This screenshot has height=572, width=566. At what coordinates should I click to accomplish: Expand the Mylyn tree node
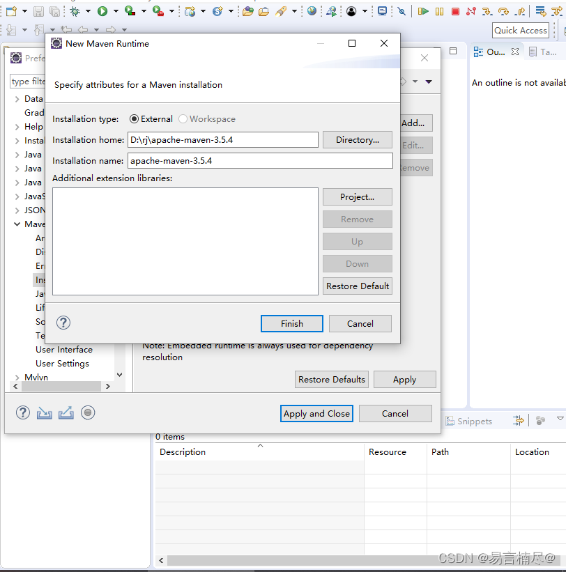[17, 377]
